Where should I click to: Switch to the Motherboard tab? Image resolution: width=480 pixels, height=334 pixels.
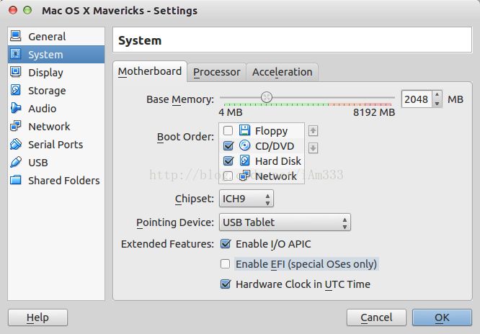click(x=150, y=71)
